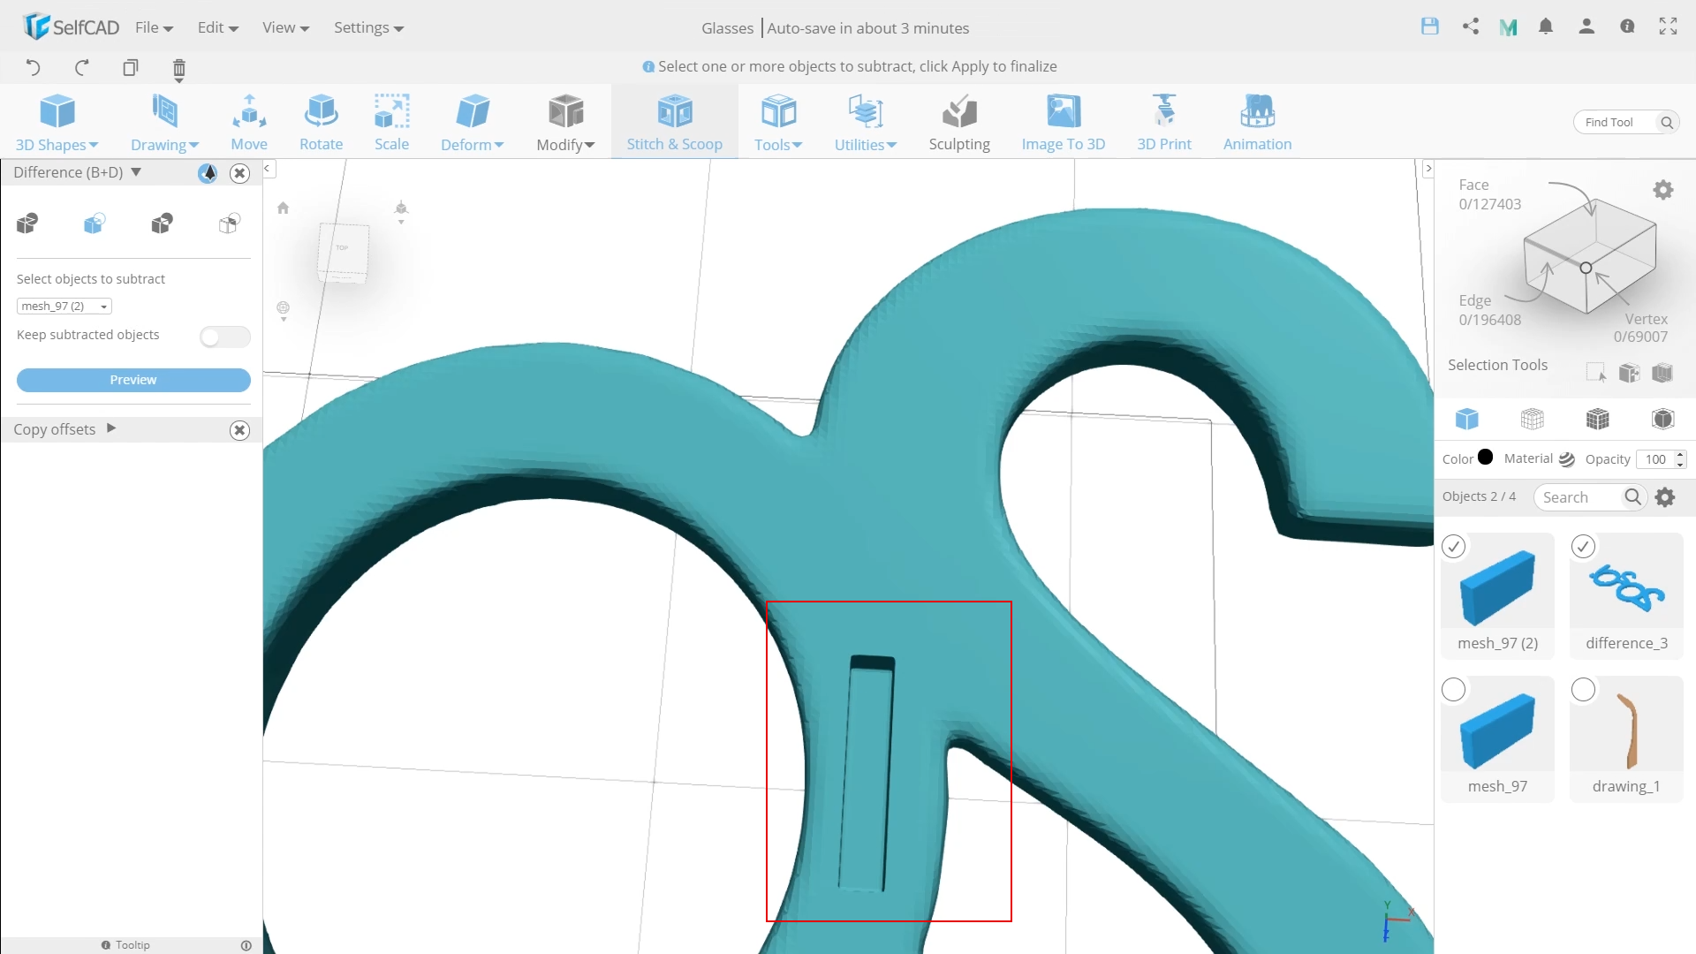Open the 3D Print tool
Screen dimensions: 1696x954
click(x=1163, y=123)
